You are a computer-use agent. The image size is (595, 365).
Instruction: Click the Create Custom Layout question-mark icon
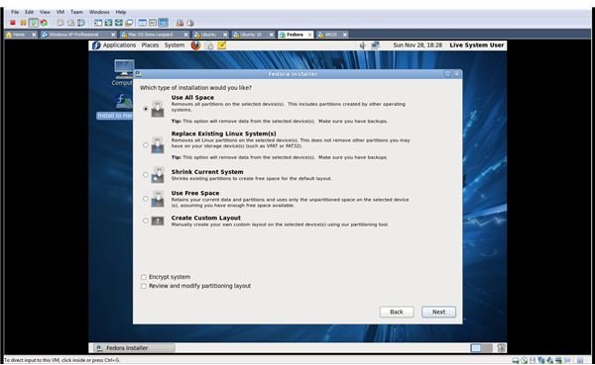158,221
